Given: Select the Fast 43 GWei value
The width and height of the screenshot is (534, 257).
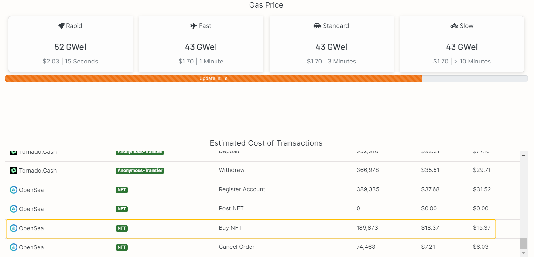Looking at the screenshot, I should tap(201, 47).
